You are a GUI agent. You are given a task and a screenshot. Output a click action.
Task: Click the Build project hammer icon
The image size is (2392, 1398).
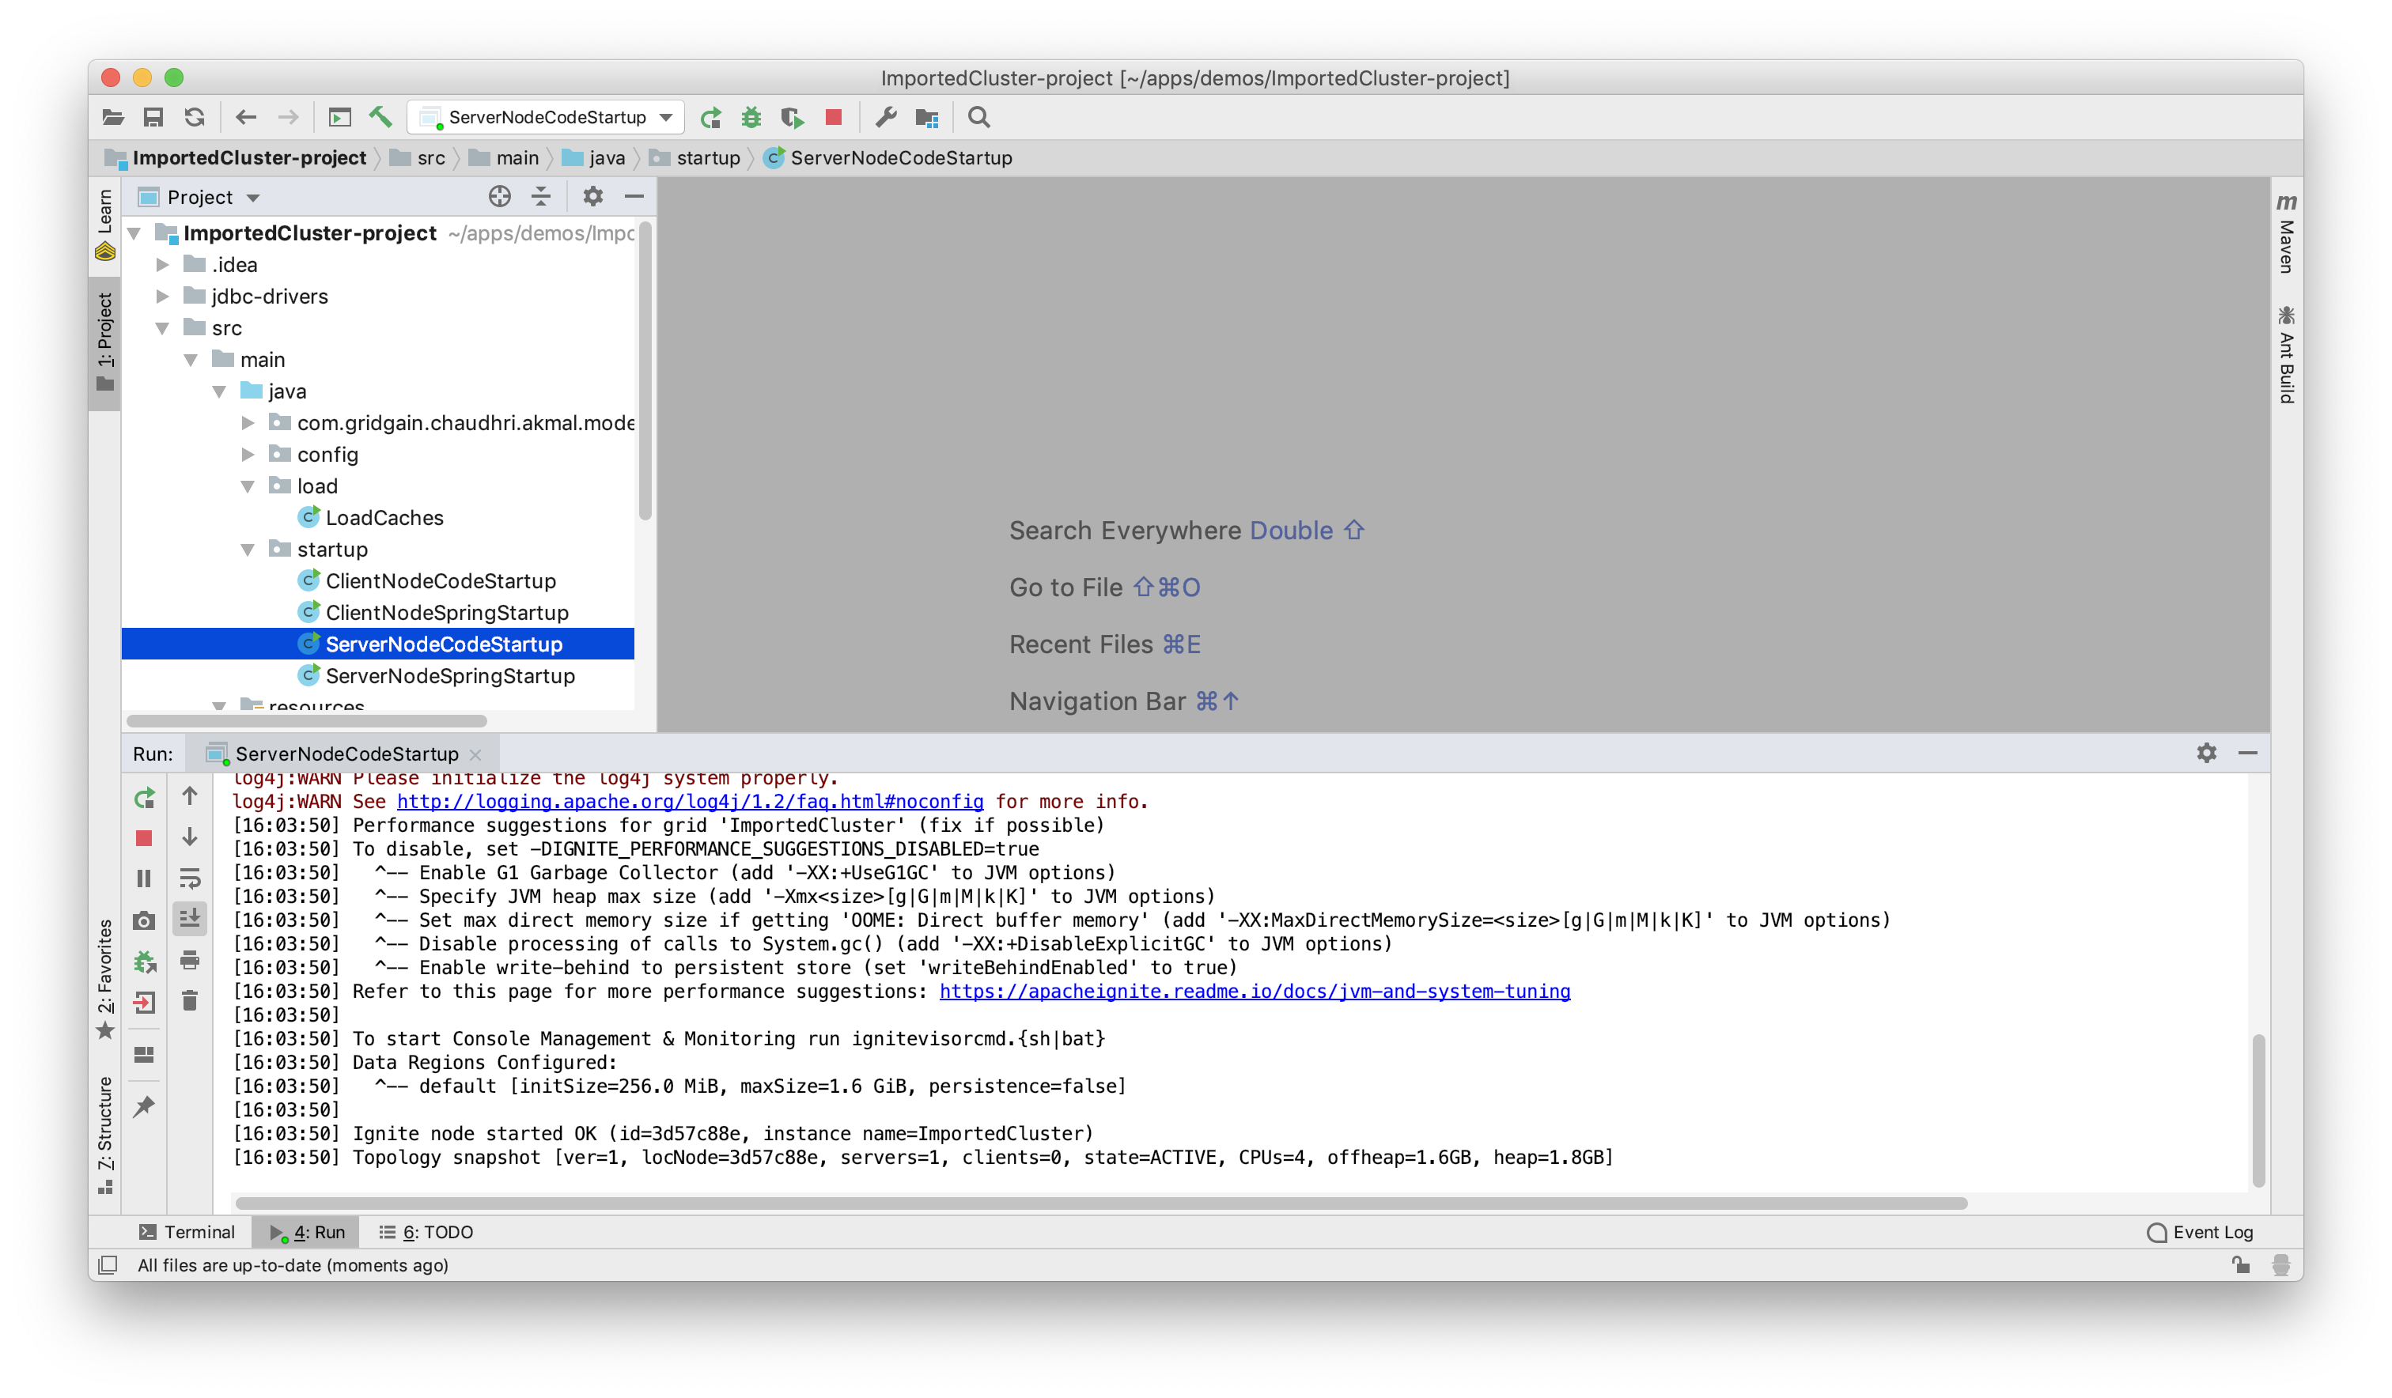click(380, 118)
